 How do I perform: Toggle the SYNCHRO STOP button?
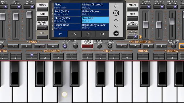click(75, 46)
